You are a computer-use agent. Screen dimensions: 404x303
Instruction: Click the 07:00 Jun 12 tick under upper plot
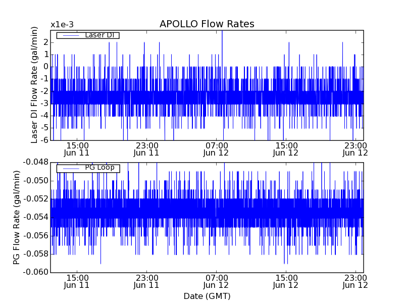click(216, 148)
